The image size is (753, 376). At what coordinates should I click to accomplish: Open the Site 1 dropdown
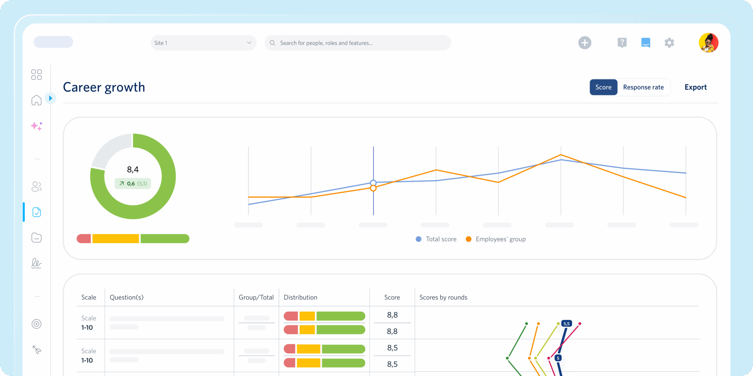203,43
